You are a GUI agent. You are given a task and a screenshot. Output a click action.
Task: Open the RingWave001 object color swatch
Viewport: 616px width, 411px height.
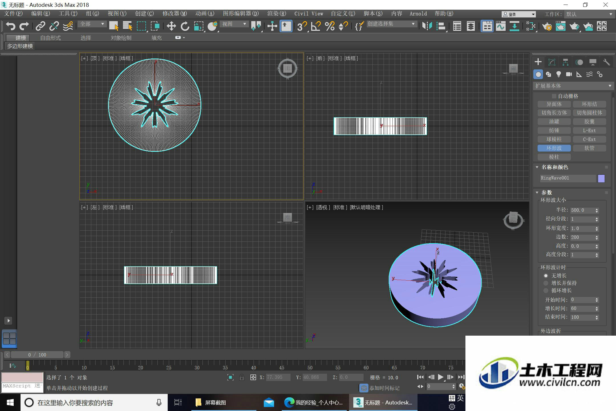click(601, 178)
